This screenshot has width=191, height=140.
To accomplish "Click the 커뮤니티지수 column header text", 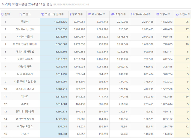I will coord(142,14).
